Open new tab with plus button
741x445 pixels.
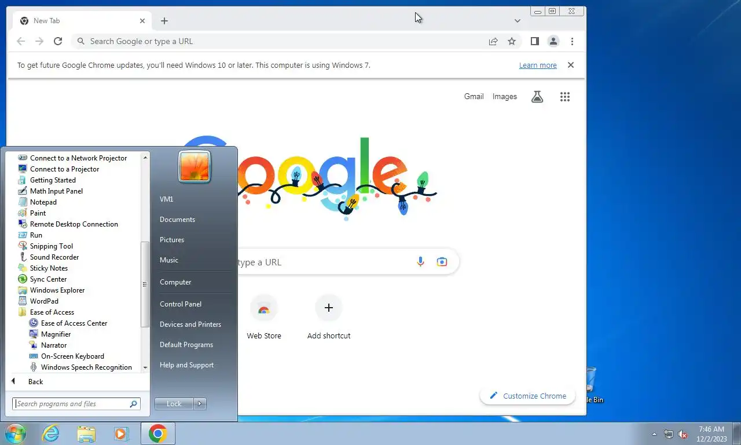tap(164, 21)
